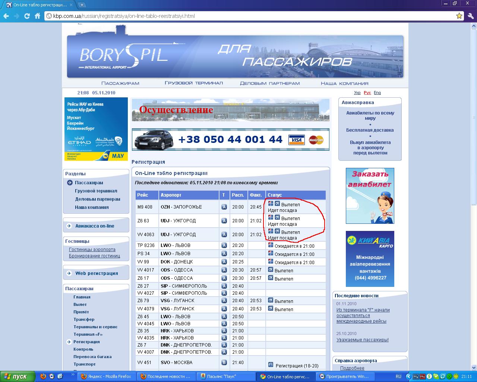
Task: Switch the site language to Eng
Action: 377,93
